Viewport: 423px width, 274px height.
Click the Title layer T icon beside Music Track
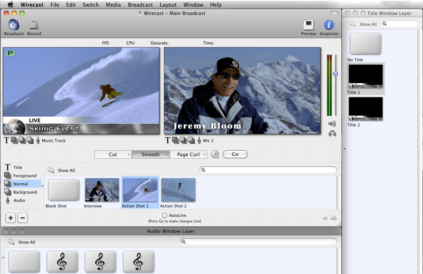pos(6,140)
